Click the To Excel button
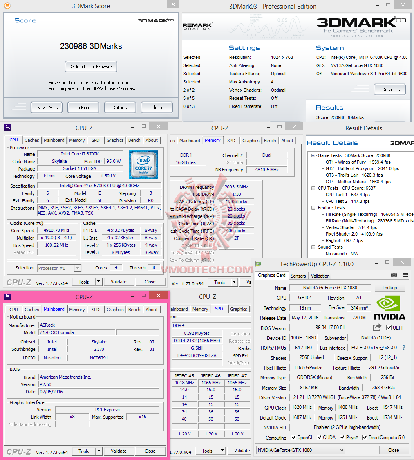414x460 pixels. (x=83, y=108)
